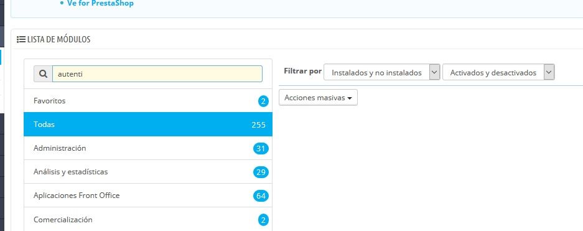This screenshot has height=231, width=583.
Task: Click the Comercialización count badge 2
Action: click(263, 220)
